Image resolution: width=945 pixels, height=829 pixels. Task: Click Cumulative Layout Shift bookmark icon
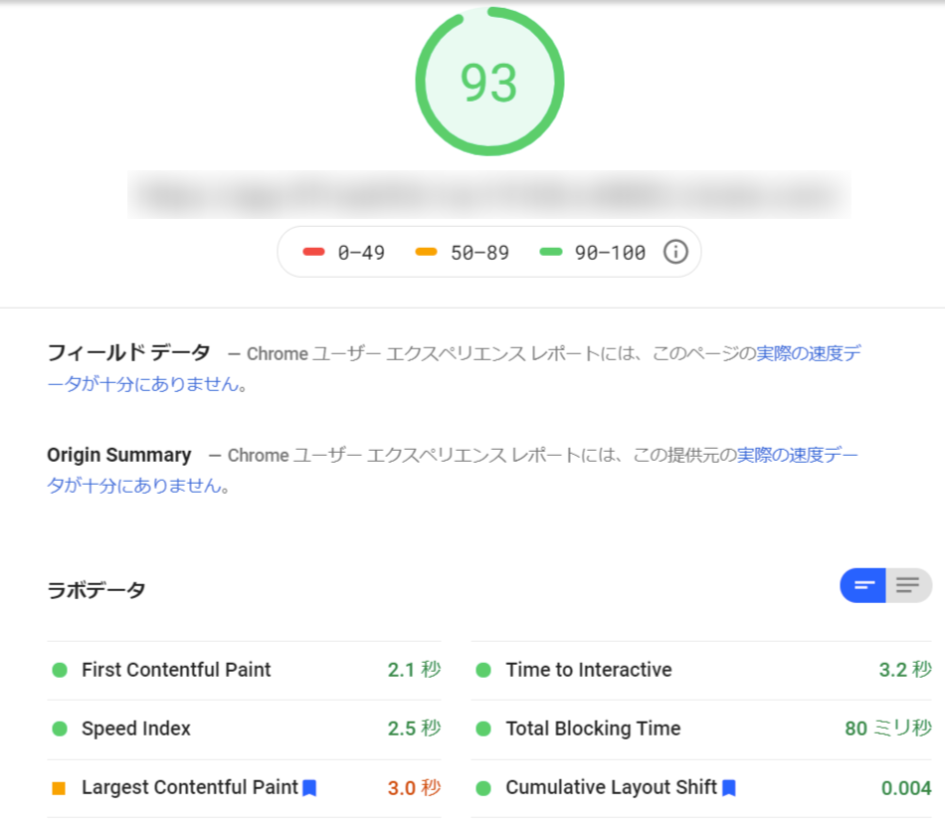[728, 788]
